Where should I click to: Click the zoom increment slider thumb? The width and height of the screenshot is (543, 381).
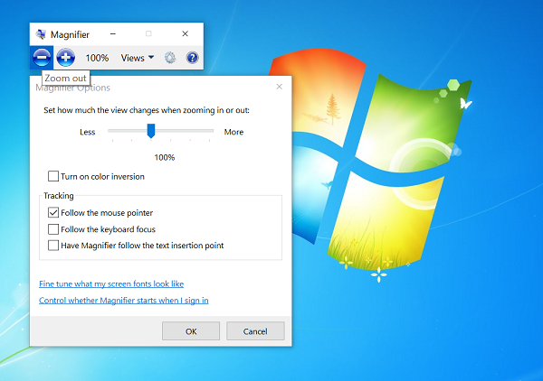click(151, 131)
